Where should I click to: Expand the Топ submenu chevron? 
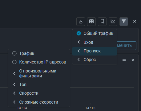coord(14,84)
